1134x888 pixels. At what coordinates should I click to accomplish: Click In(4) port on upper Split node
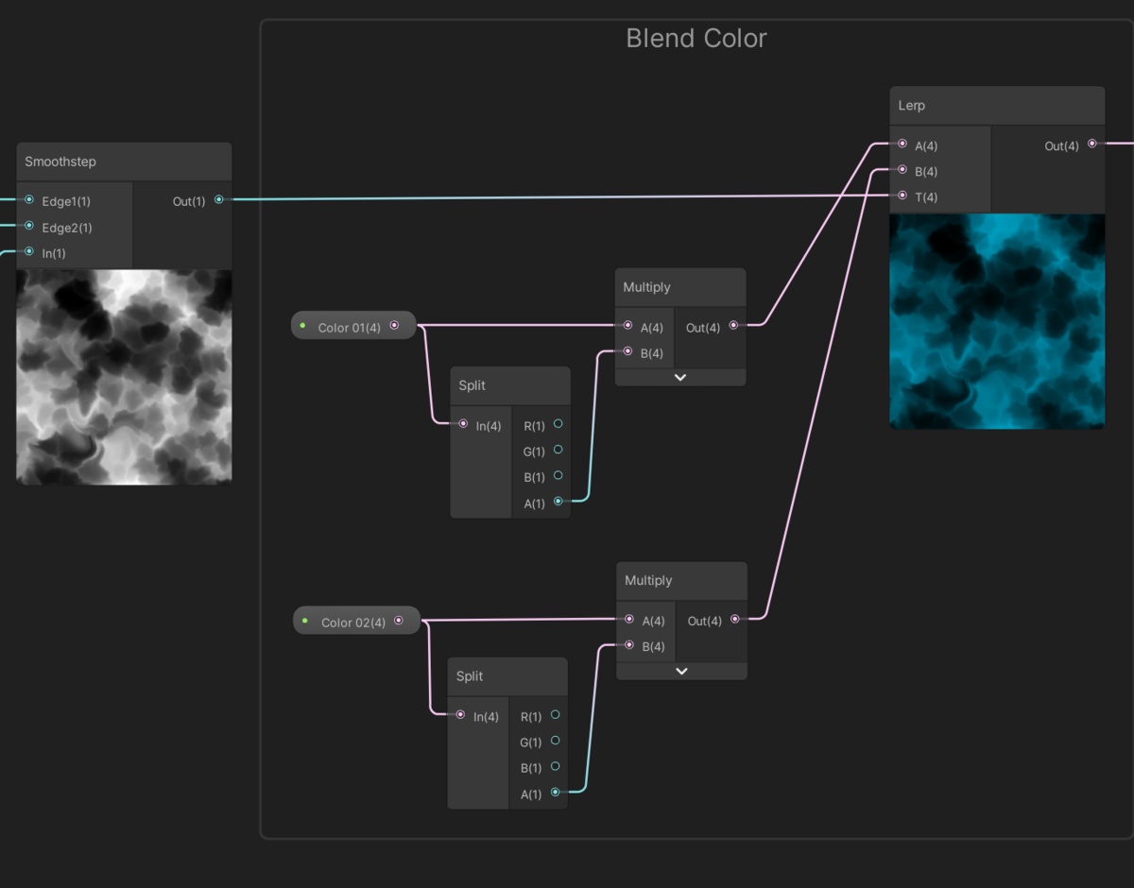tap(463, 424)
